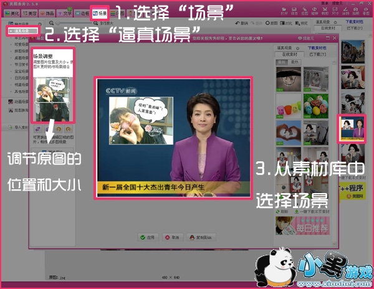Click the rotate-right orange arrow icon

(69, 129)
